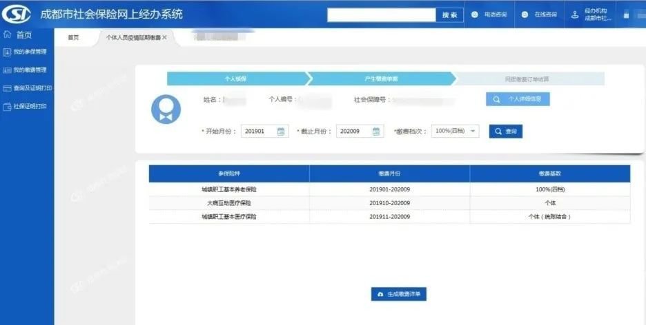Click the 201910-202009 month cell

(389, 203)
